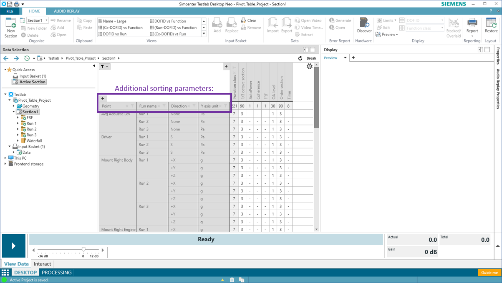Click the New Section icon
Image resolution: width=502 pixels, height=283 pixels.
click(x=11, y=24)
